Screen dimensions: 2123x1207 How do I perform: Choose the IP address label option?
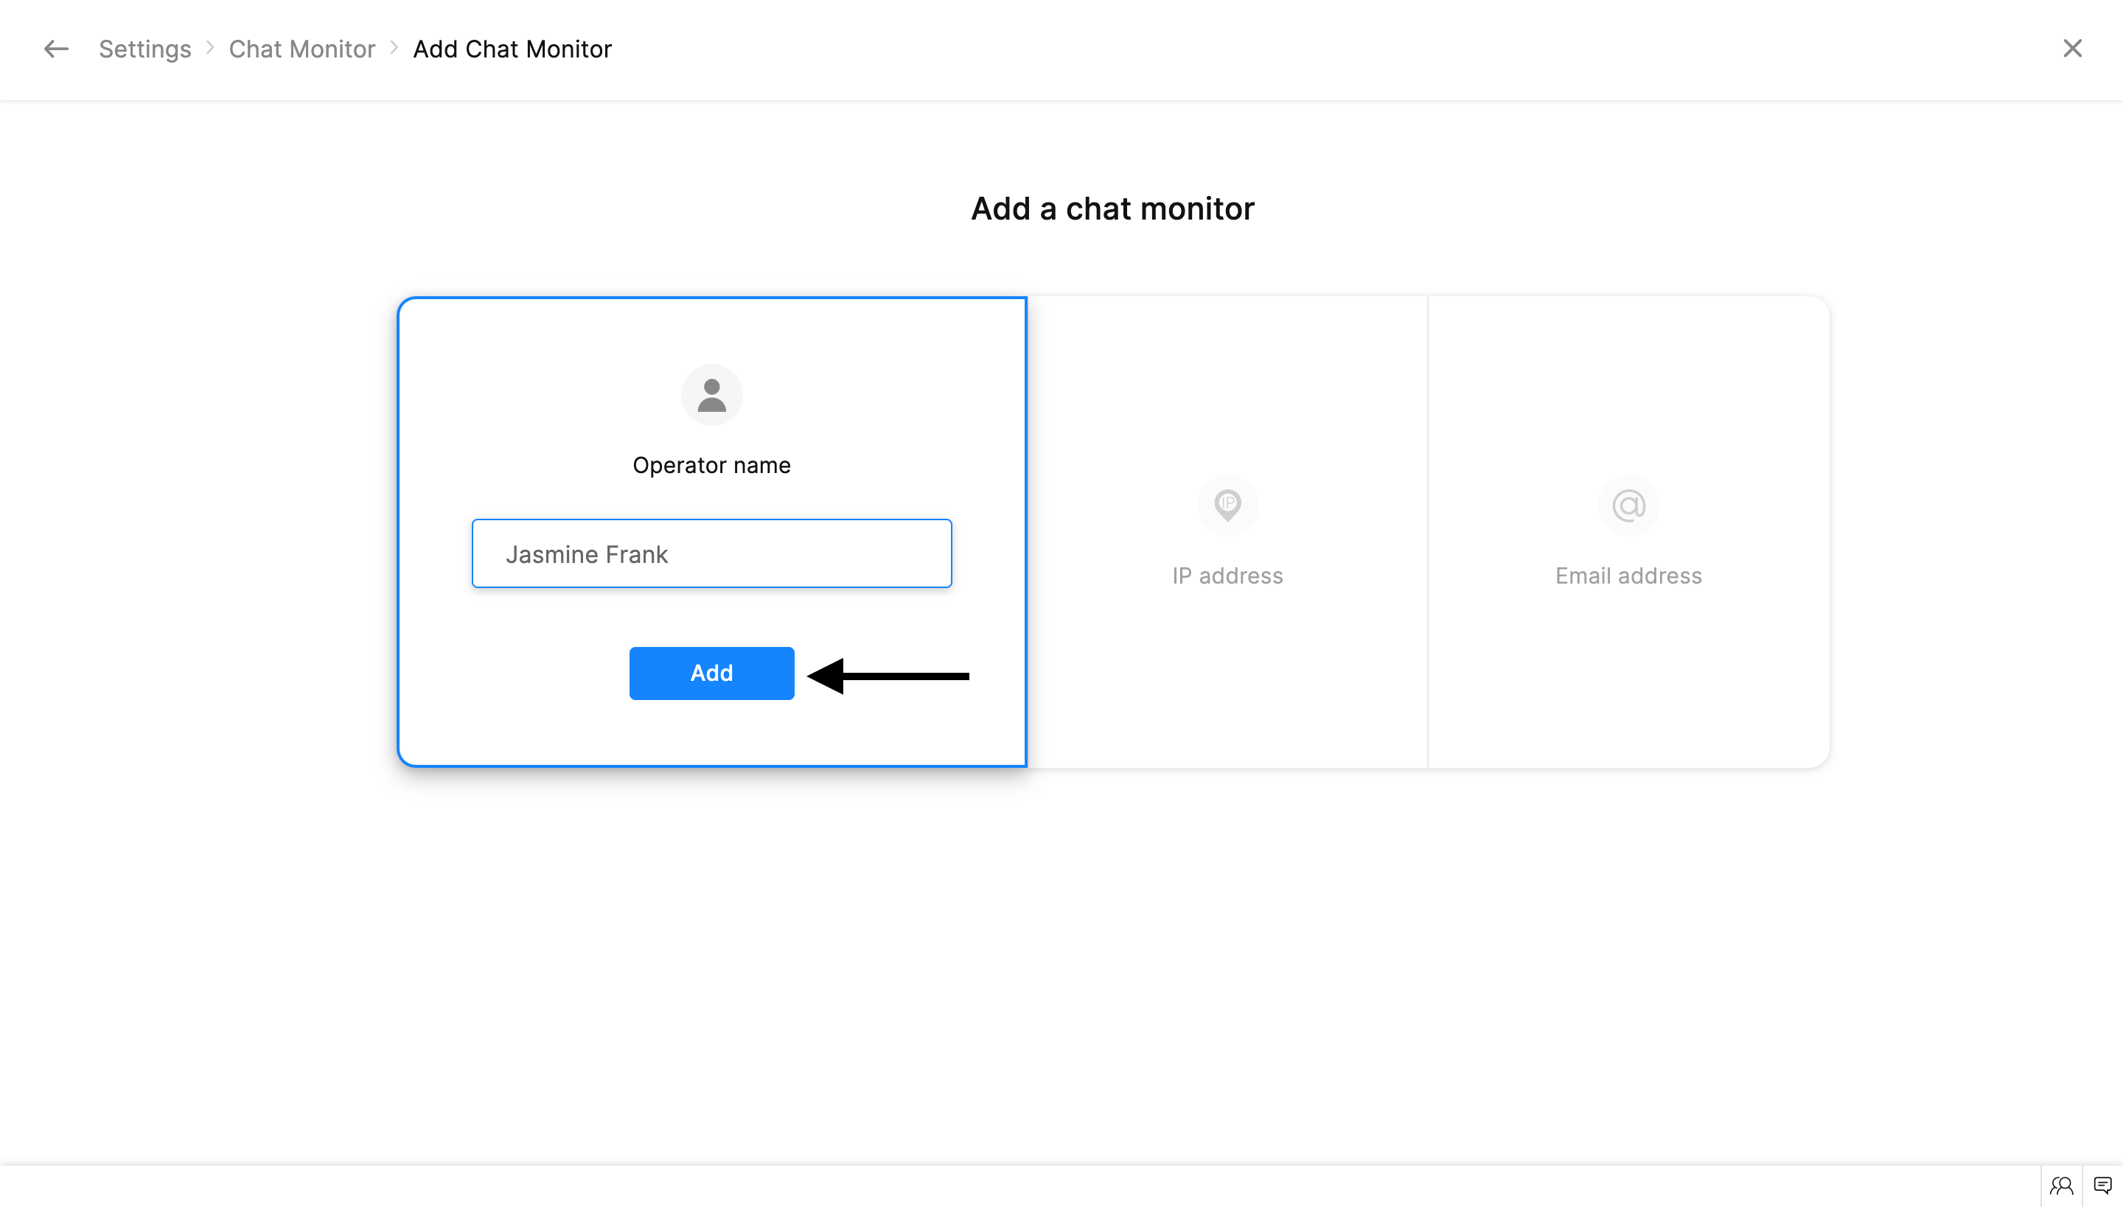click(x=1227, y=575)
